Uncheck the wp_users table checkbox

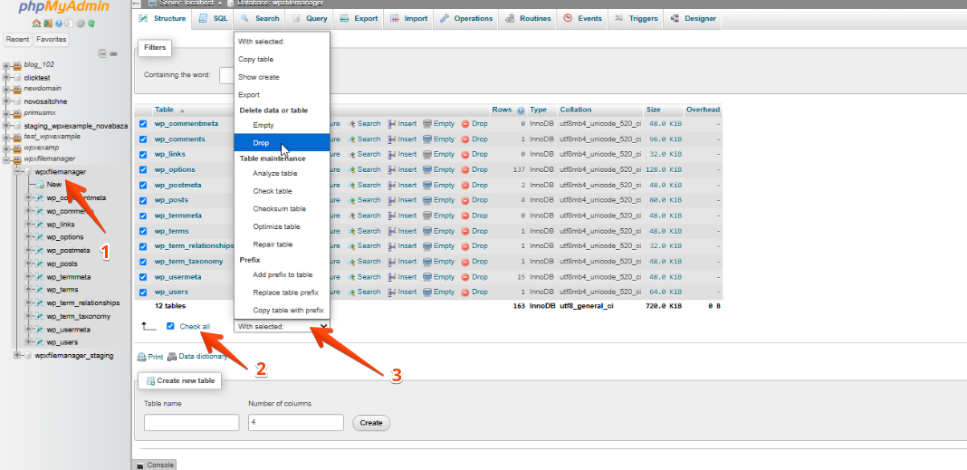[x=143, y=293]
